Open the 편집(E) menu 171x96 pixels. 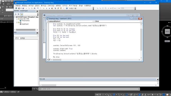pyautogui.click(x=24, y=6)
